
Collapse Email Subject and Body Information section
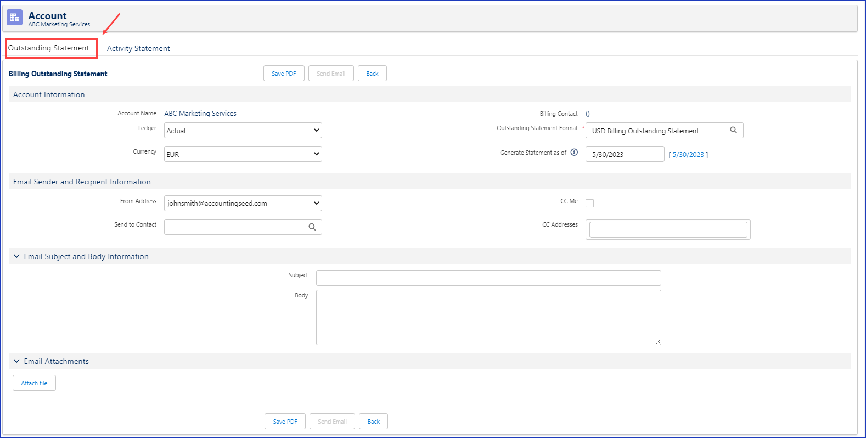(x=16, y=256)
